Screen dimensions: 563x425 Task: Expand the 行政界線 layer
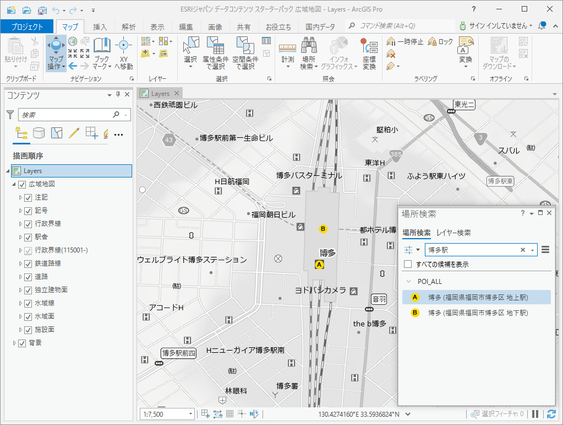point(20,224)
